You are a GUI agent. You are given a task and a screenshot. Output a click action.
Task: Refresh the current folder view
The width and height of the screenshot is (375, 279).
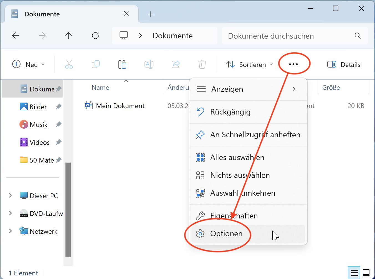[95, 36]
